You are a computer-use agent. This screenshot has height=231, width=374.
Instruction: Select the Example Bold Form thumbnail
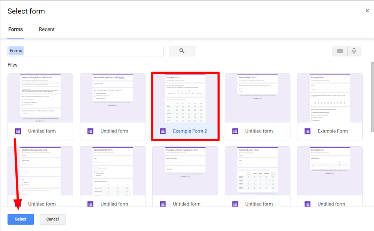point(257,97)
